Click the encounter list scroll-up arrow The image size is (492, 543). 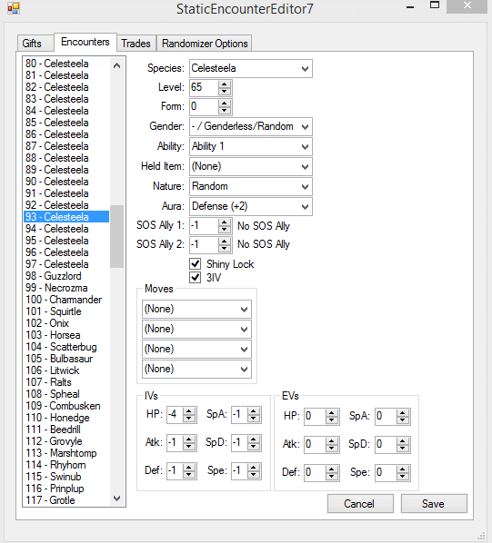(x=116, y=65)
